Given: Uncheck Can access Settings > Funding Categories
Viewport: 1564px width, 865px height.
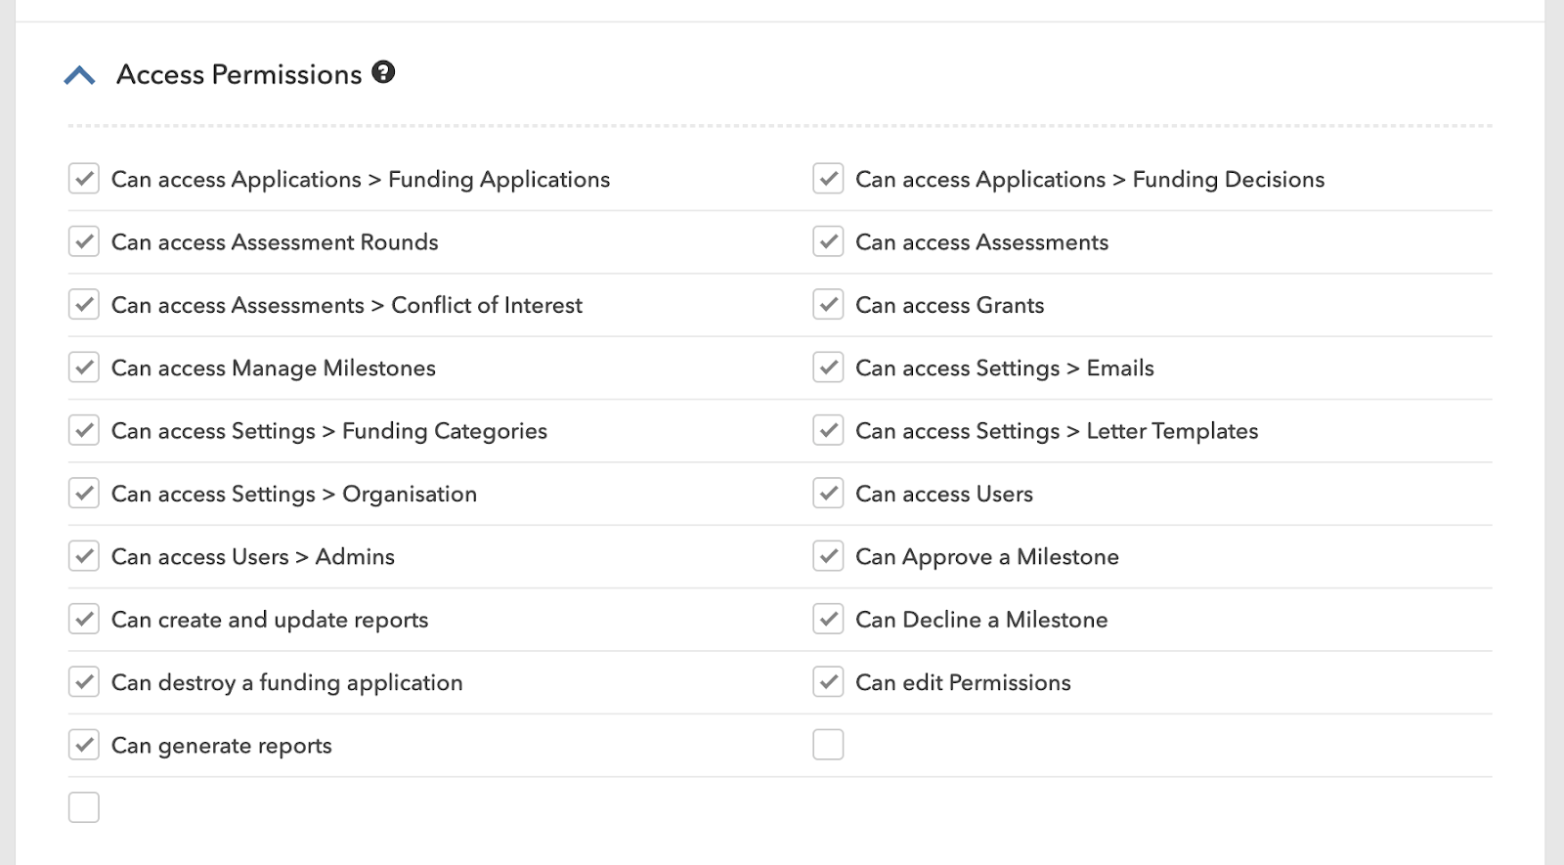Looking at the screenshot, I should [x=84, y=430].
